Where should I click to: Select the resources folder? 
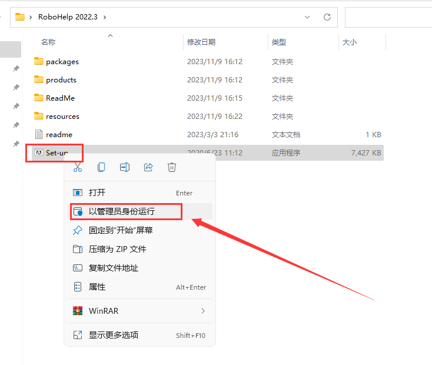tap(62, 117)
